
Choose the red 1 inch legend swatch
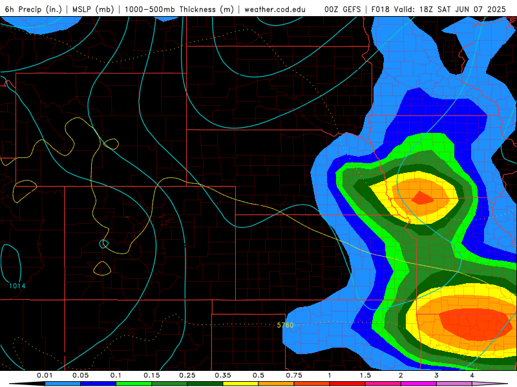pos(348,384)
